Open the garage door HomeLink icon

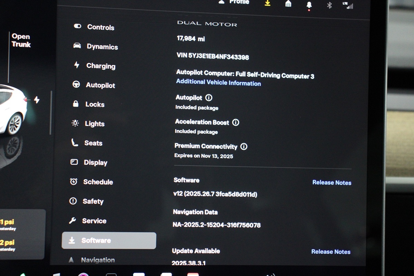(288, 4)
